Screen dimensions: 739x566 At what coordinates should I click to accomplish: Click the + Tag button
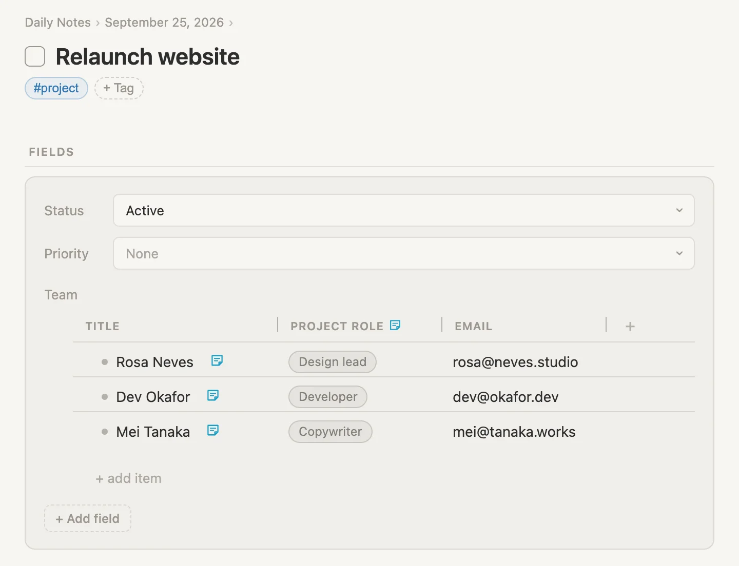(119, 88)
